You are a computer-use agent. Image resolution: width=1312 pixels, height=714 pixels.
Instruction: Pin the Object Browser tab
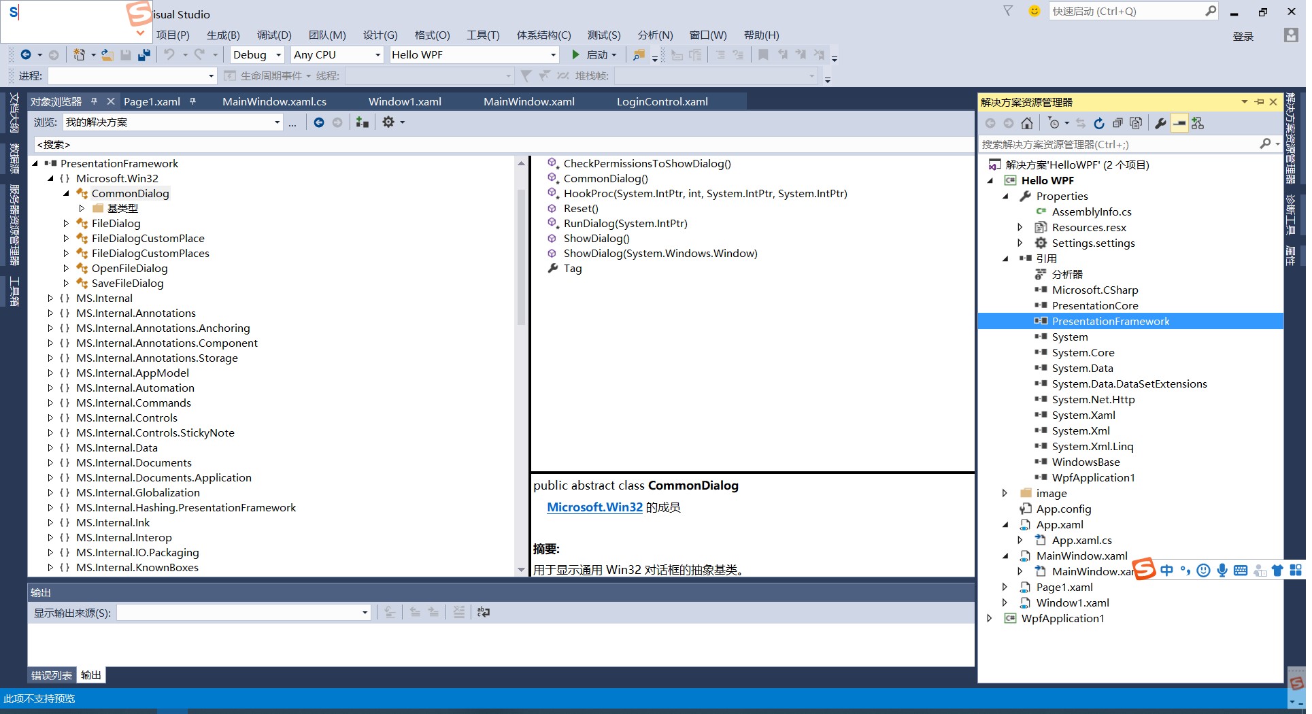94,101
